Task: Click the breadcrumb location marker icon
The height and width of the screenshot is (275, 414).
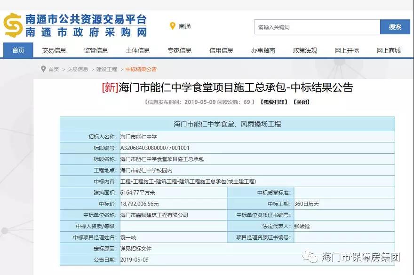Action: click(x=43, y=69)
